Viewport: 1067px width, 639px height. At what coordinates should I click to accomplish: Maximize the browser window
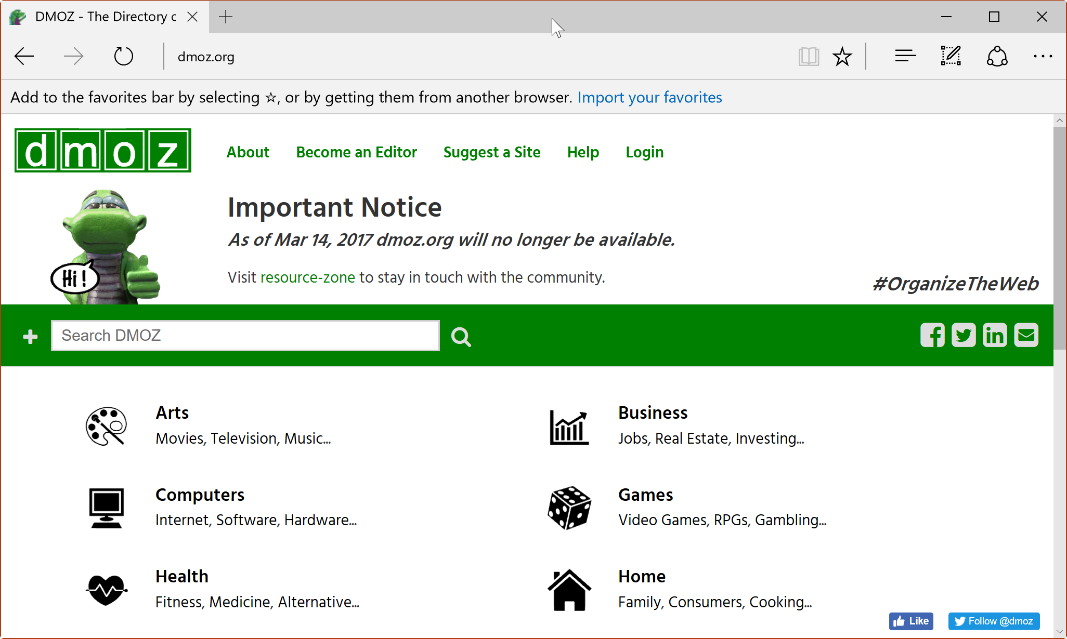click(x=994, y=17)
